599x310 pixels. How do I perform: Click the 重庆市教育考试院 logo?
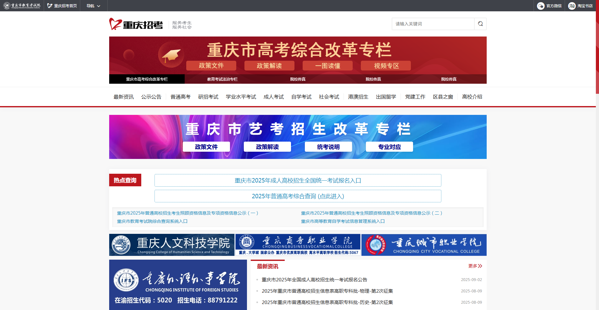[x=21, y=5]
